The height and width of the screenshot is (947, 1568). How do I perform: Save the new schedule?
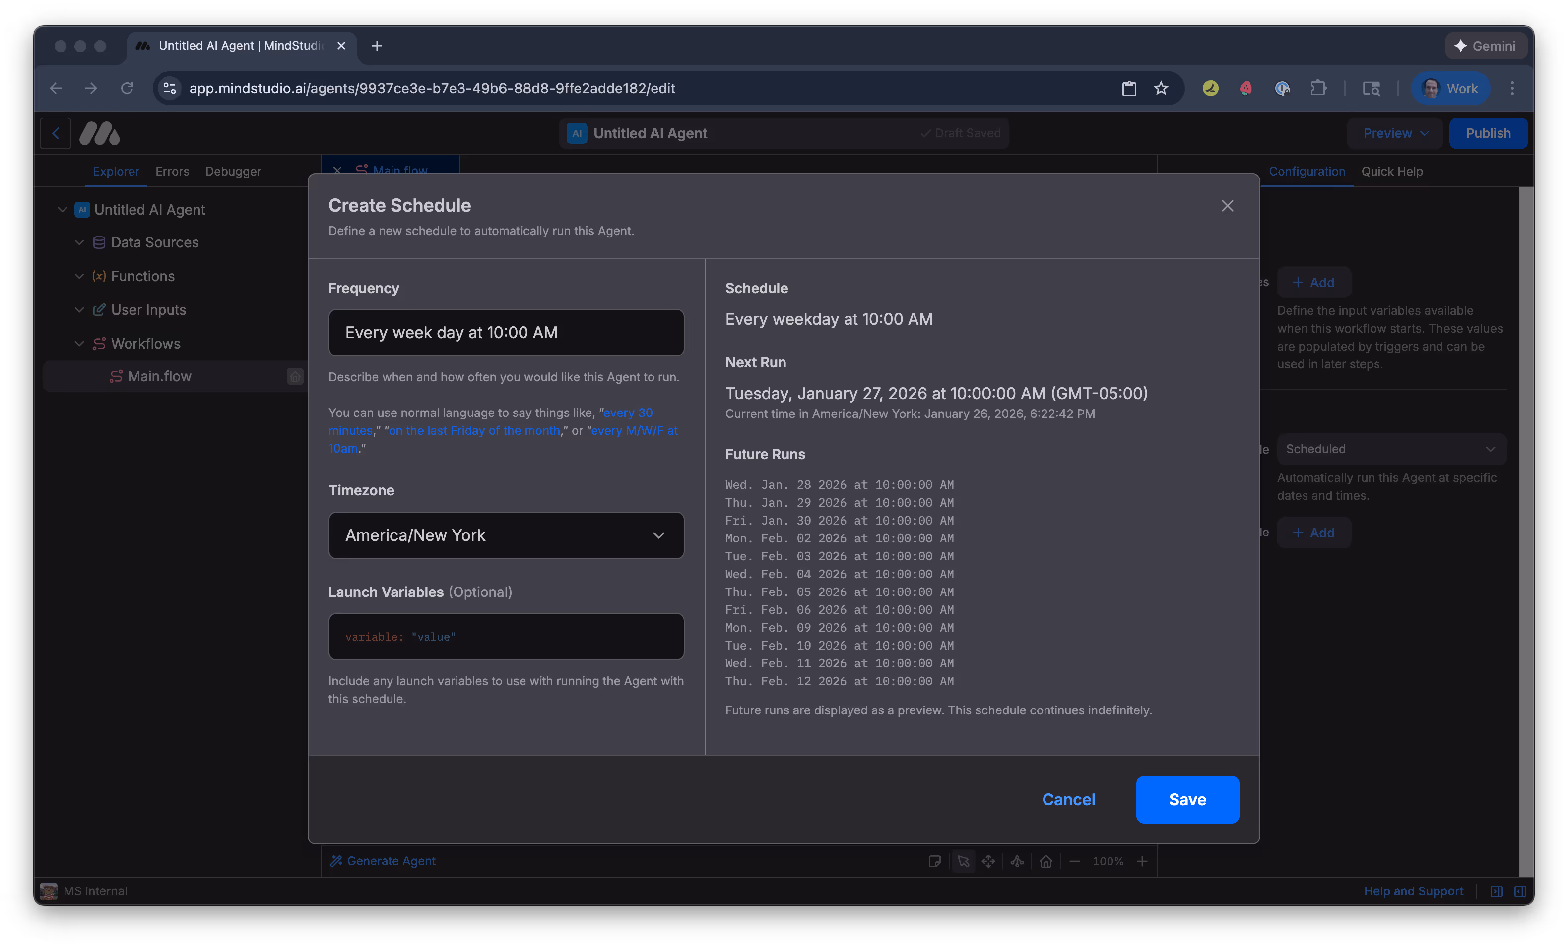click(1187, 799)
